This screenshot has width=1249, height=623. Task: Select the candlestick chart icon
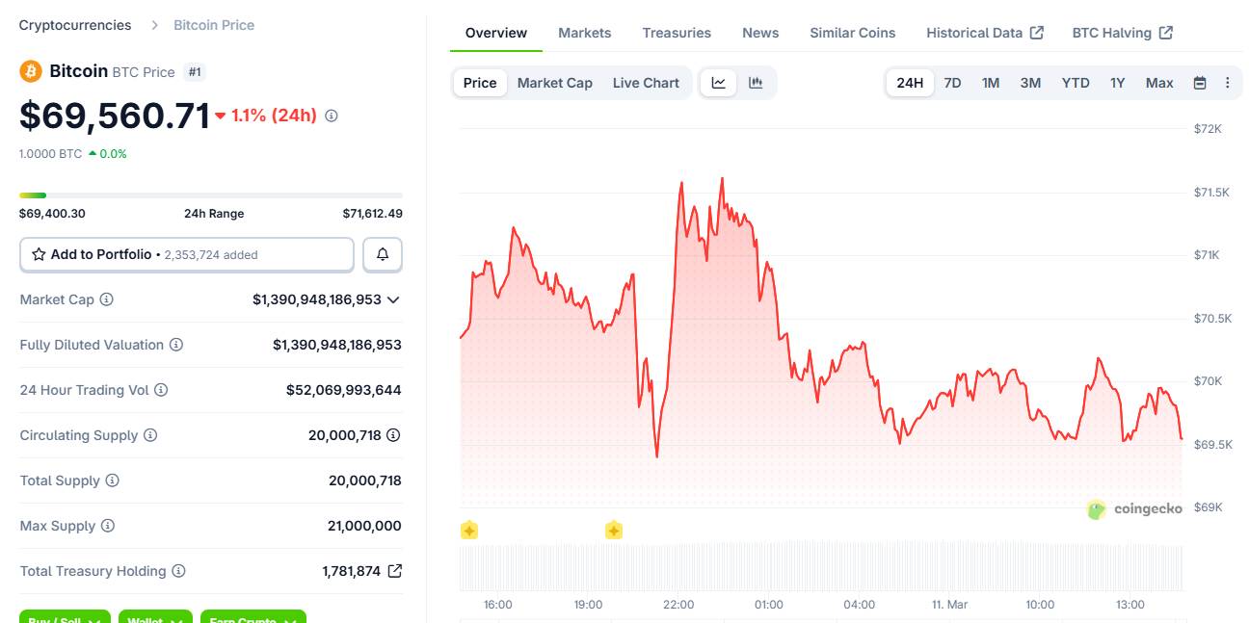pos(756,82)
